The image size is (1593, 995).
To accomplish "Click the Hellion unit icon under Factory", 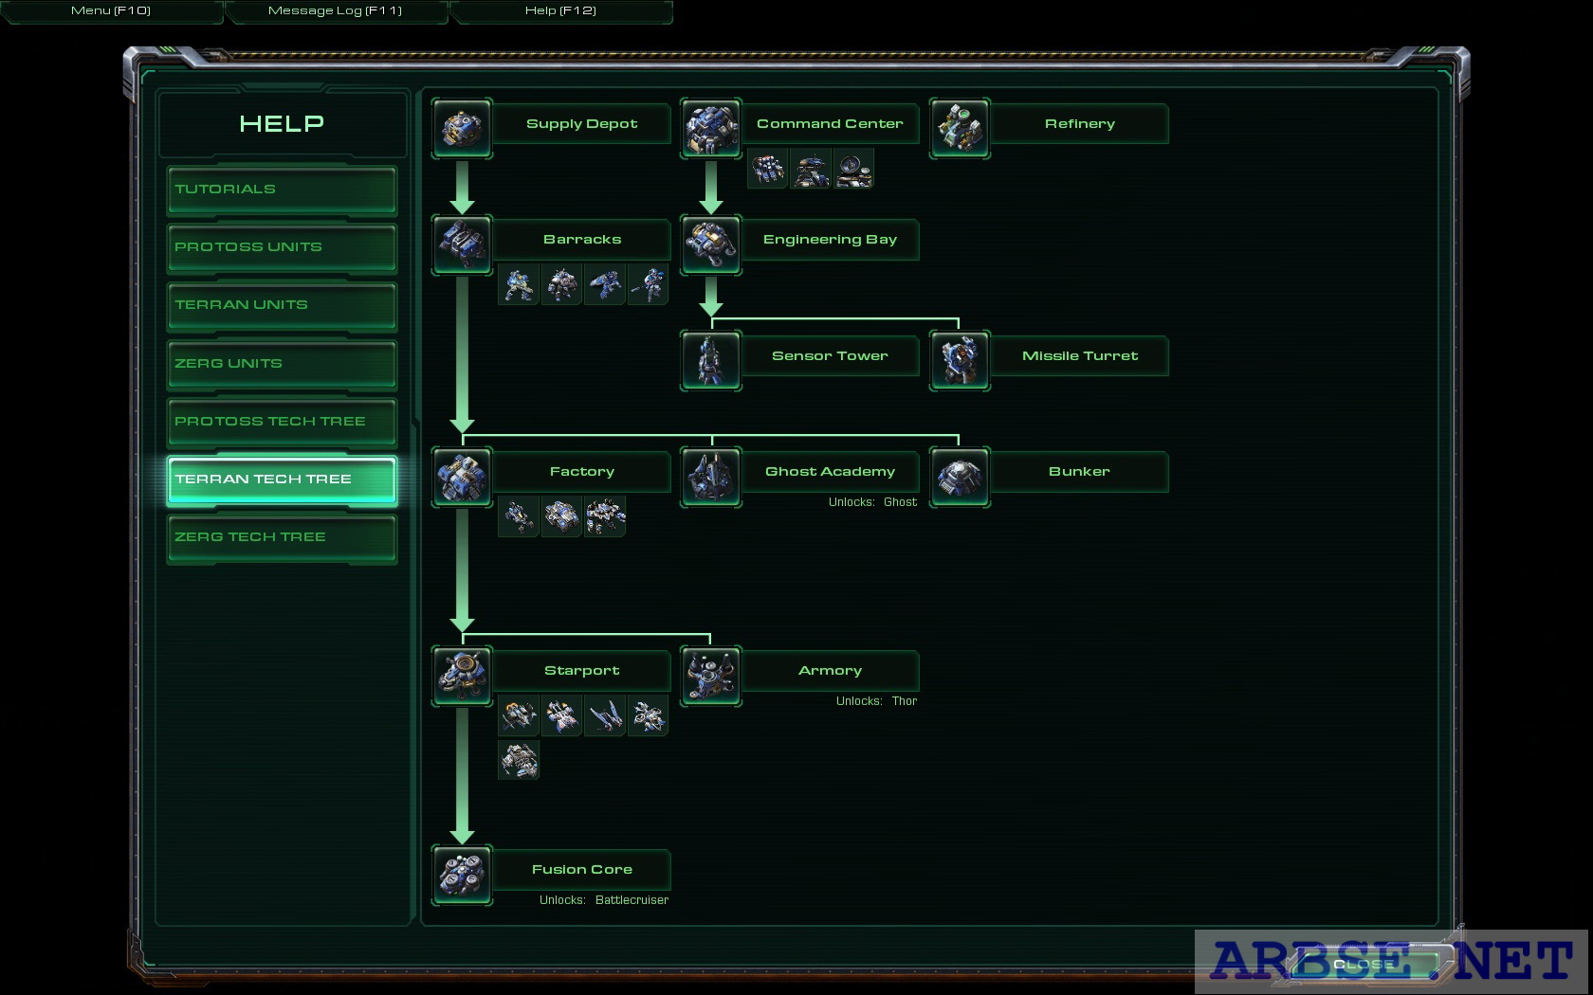I will 518,516.
